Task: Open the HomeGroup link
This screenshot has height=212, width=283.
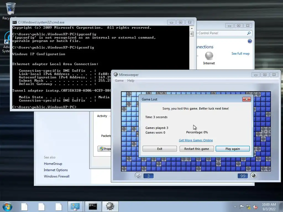Action: (53, 164)
